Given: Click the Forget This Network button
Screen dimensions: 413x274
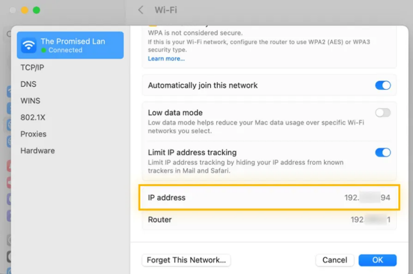Looking at the screenshot, I should 186,260.
